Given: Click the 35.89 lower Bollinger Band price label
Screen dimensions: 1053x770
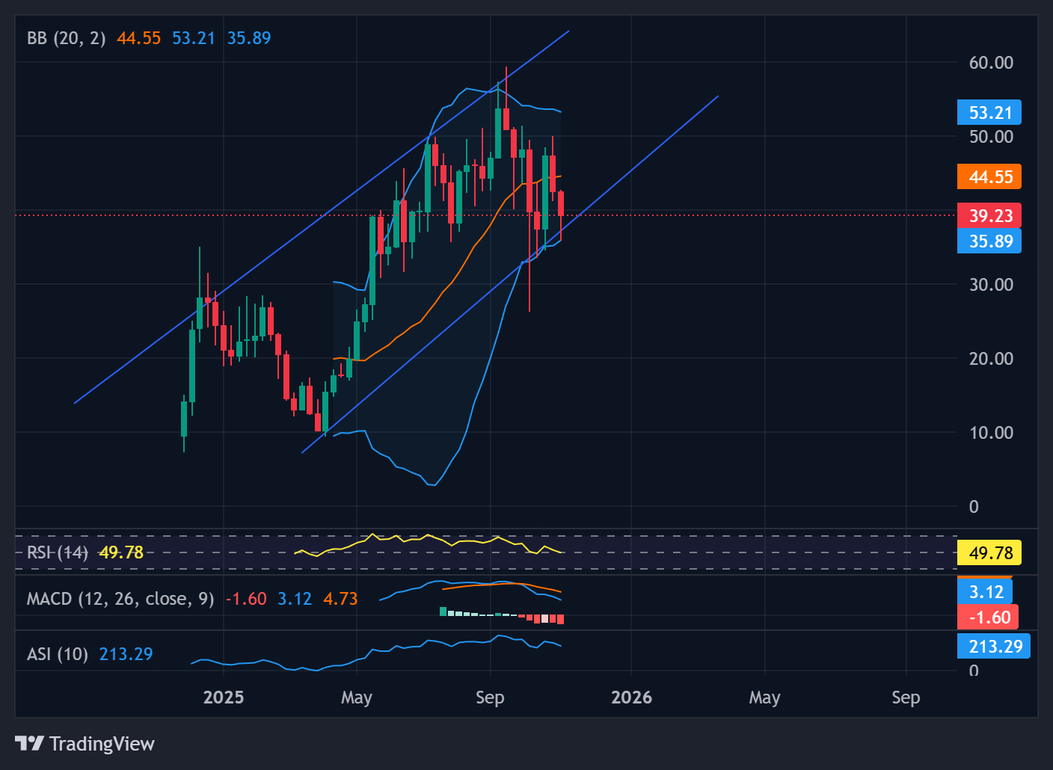Looking at the screenshot, I should pyautogui.click(x=989, y=241).
